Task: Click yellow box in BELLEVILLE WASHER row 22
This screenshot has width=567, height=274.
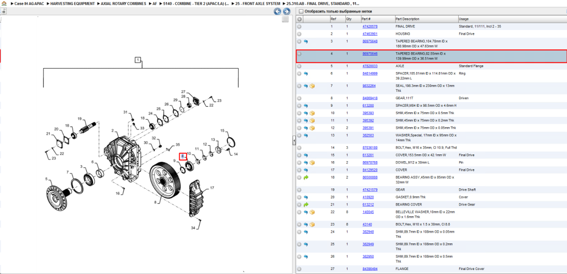Action: pyautogui.click(x=312, y=212)
